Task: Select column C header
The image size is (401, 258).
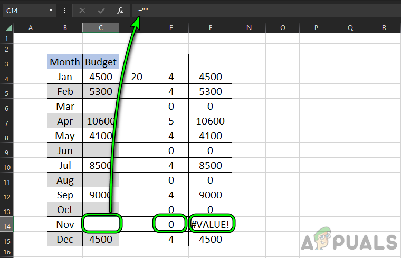Action: click(x=101, y=28)
